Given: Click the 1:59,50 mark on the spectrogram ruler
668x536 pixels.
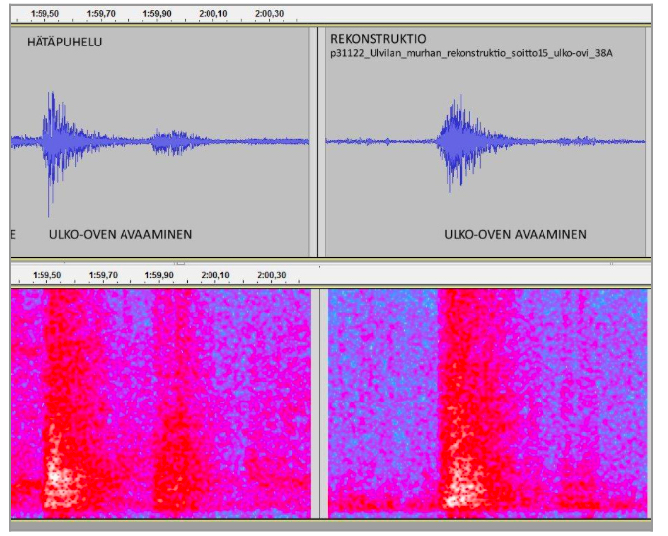Looking at the screenshot, I should 46,275.
